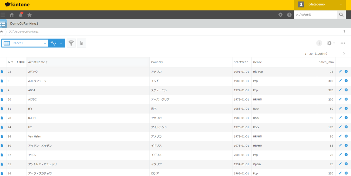Click the breadcrumb home icon
The height and width of the screenshot is (176, 351).
[x=2, y=31]
